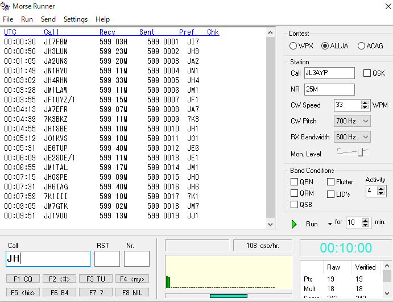Image resolution: width=393 pixels, height=302 pixels.
Task: Click the green Run play icon
Action: [294, 224]
